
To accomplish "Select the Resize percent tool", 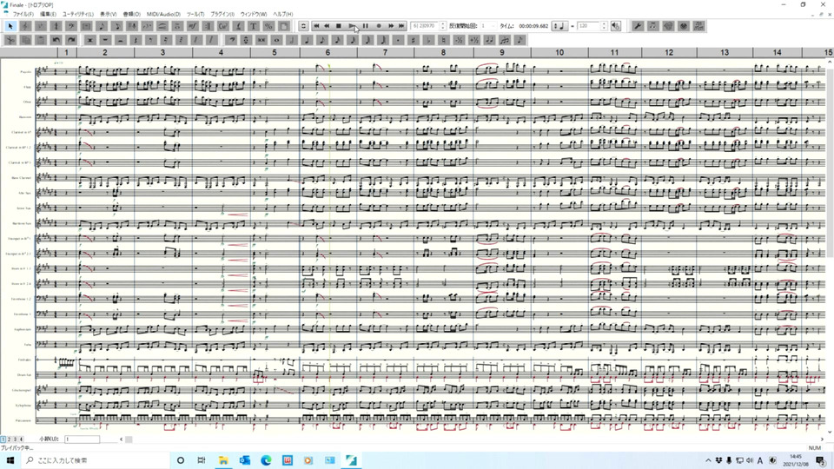I will click(x=268, y=26).
